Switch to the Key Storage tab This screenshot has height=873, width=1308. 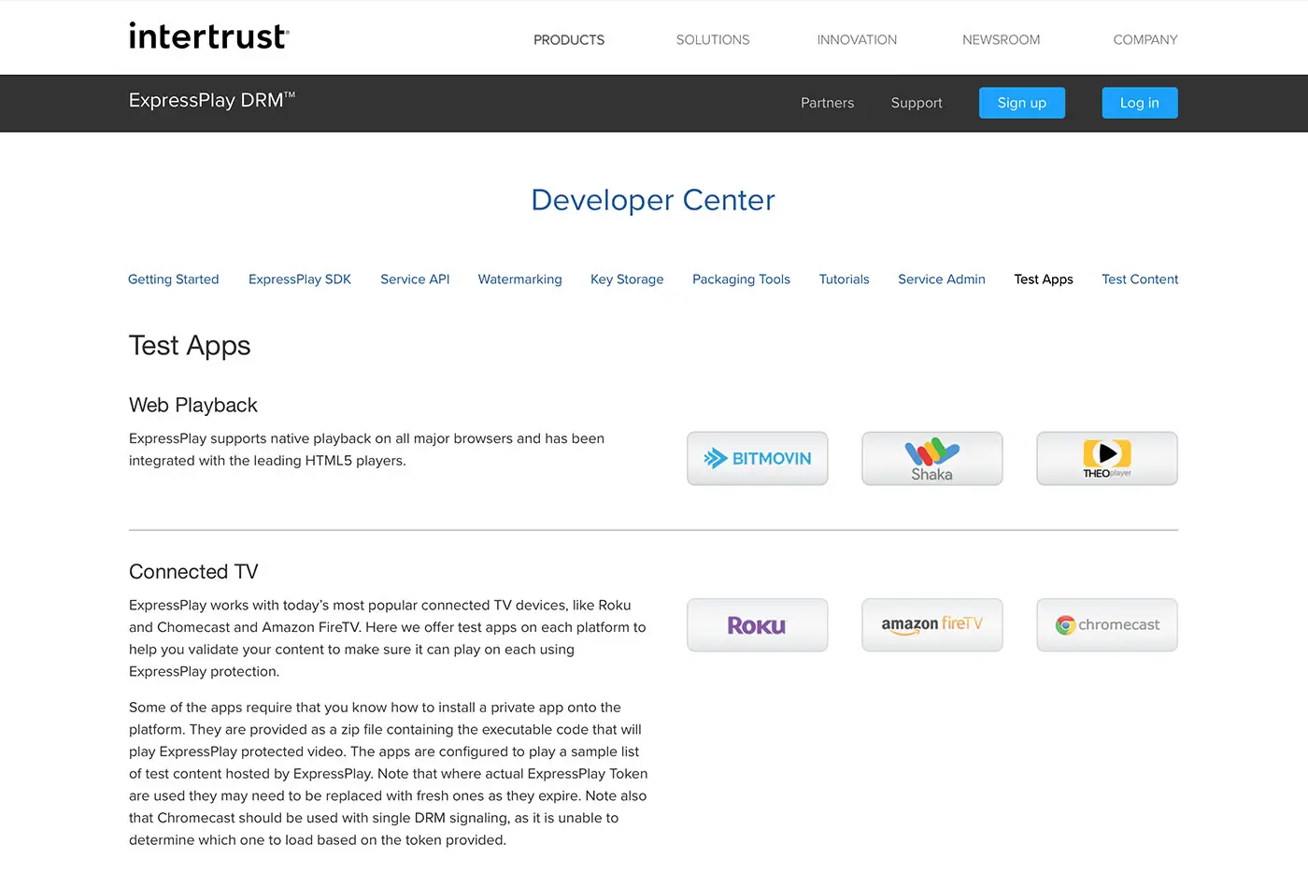[627, 279]
